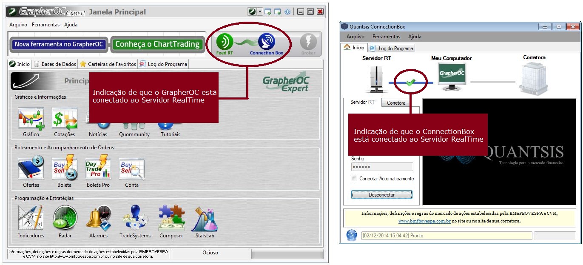This screenshot has width=583, height=265.
Task: Launch the Ofertas order book
Action: click(x=31, y=171)
